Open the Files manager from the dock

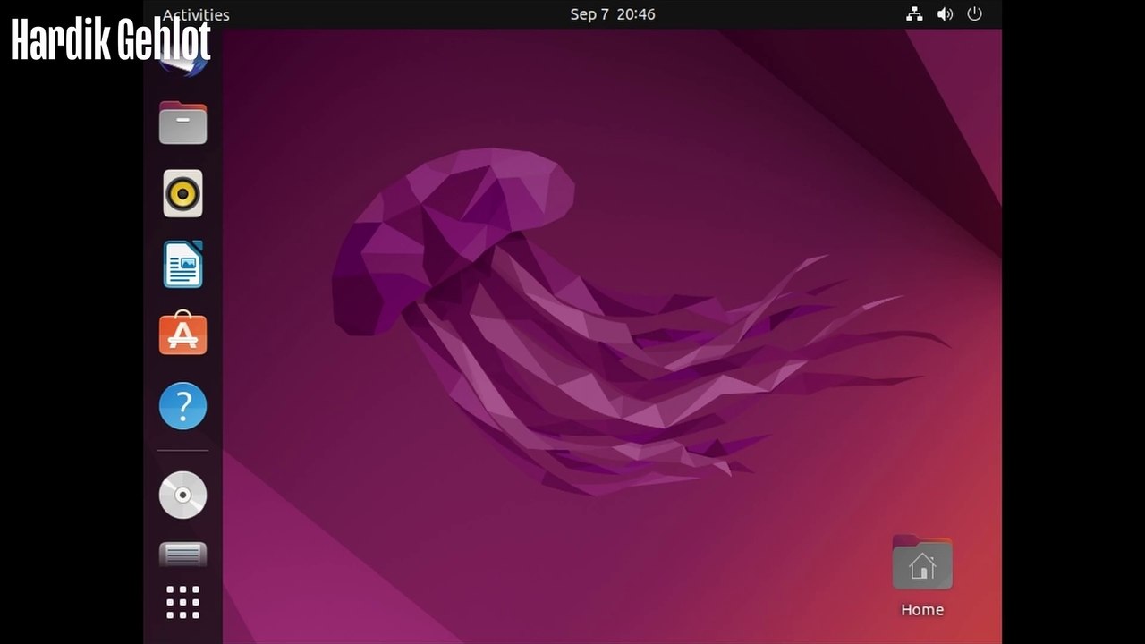tap(182, 123)
